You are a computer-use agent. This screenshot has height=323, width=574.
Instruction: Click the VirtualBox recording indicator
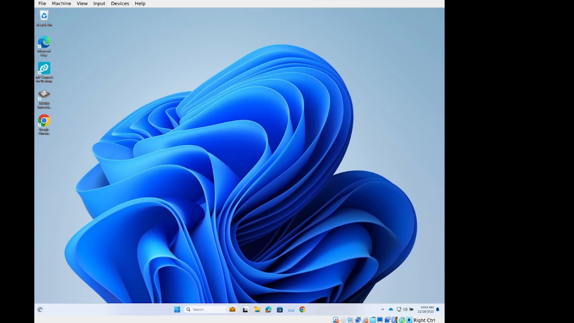387,320
